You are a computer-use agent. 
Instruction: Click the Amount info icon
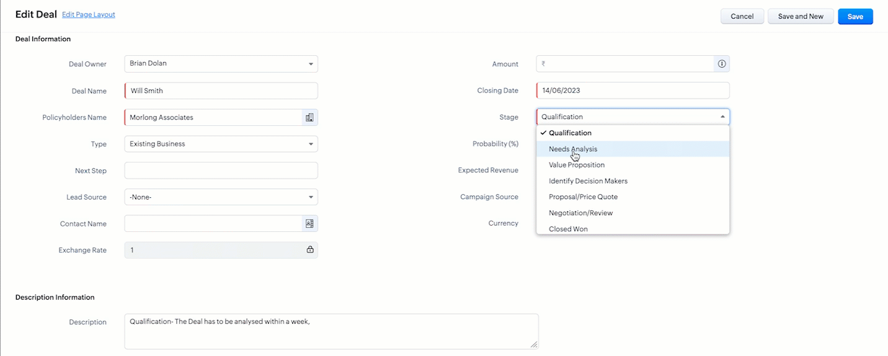click(722, 64)
